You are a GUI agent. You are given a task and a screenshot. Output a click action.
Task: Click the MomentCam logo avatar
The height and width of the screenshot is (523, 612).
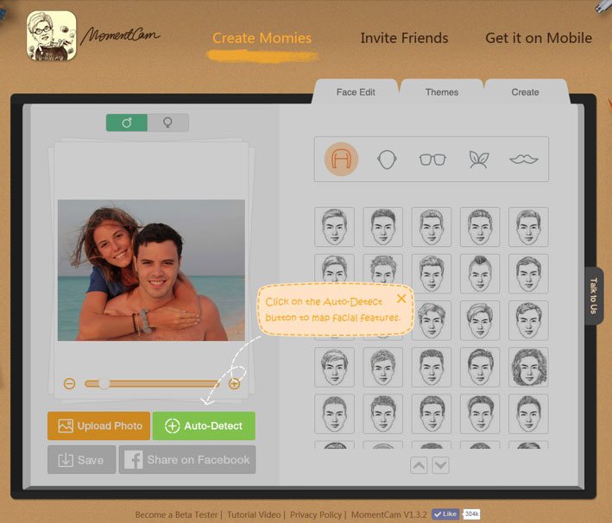click(51, 36)
